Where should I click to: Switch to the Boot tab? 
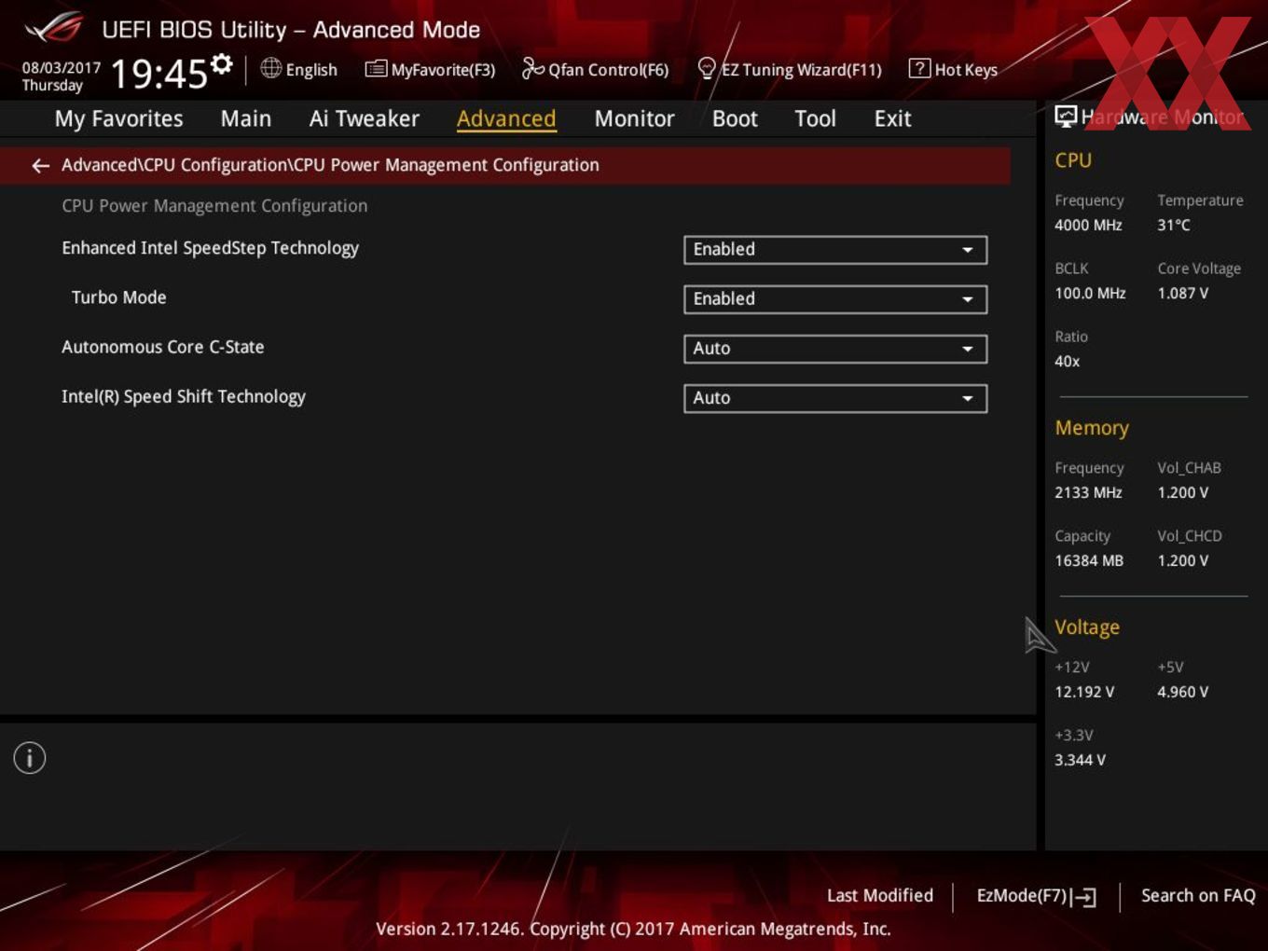pos(735,119)
